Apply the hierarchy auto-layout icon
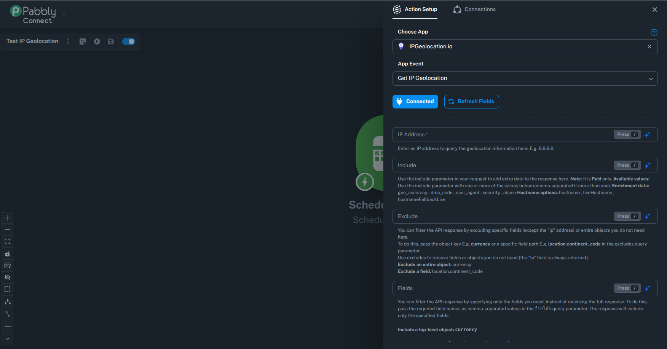 point(7,302)
